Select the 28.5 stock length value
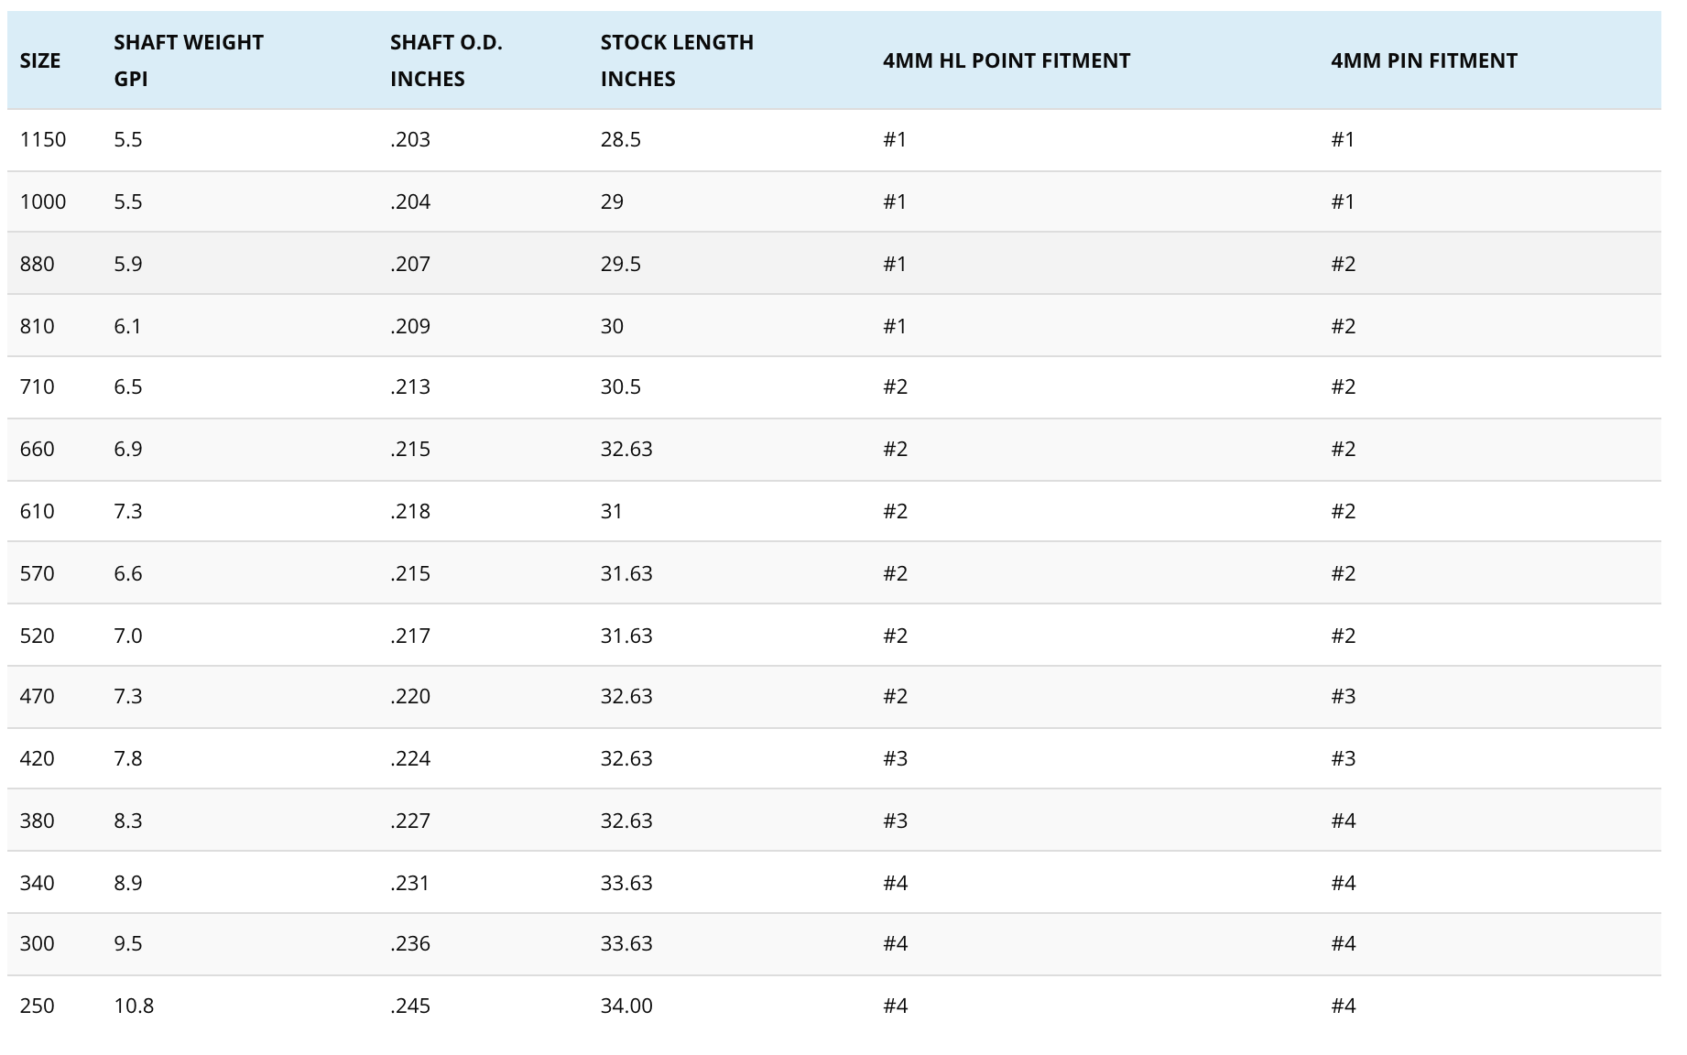The image size is (1687, 1055). [621, 139]
